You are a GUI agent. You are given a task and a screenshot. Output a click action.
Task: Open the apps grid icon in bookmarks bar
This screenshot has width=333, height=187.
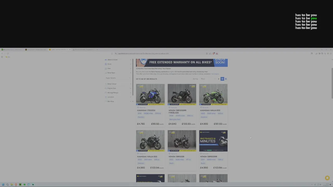(2, 57)
